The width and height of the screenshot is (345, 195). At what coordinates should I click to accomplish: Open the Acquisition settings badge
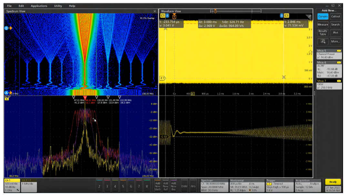(x=308, y=185)
